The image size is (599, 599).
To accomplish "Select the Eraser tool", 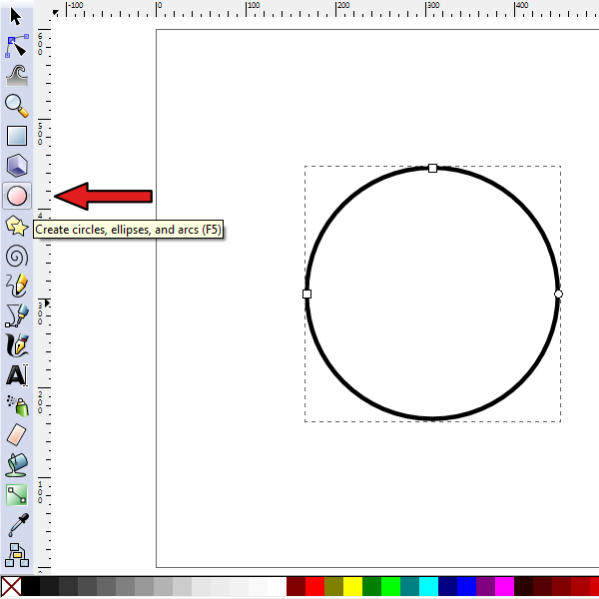I will pos(17,434).
